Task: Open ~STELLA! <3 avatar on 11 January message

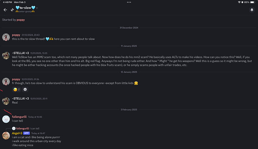Action: point(6,55)
